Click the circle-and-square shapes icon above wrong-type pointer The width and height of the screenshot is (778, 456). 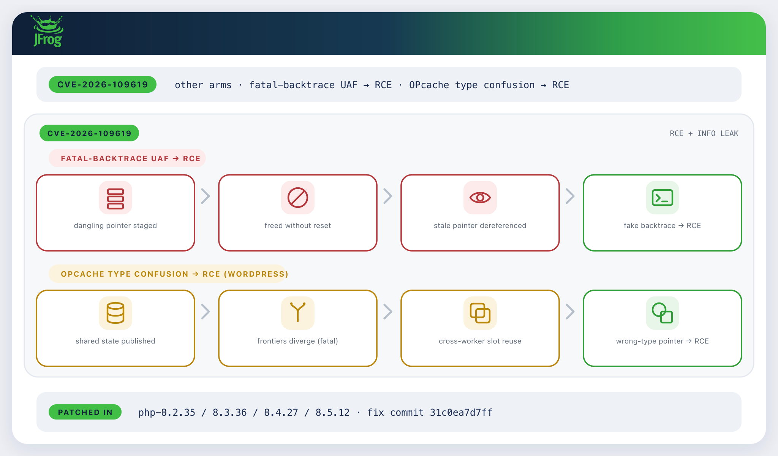(663, 313)
